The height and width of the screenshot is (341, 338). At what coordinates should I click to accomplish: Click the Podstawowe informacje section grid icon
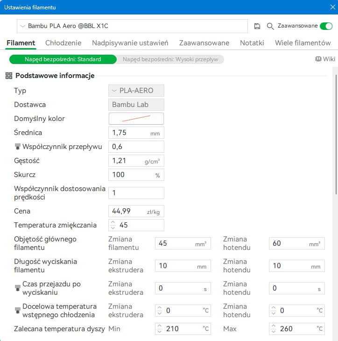[x=9, y=76]
